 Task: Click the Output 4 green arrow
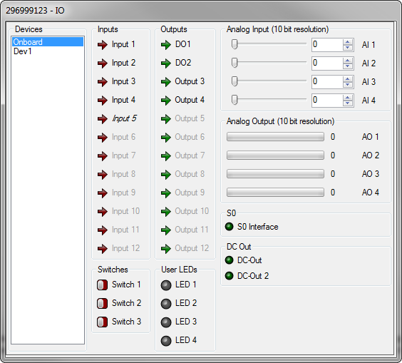166,101
